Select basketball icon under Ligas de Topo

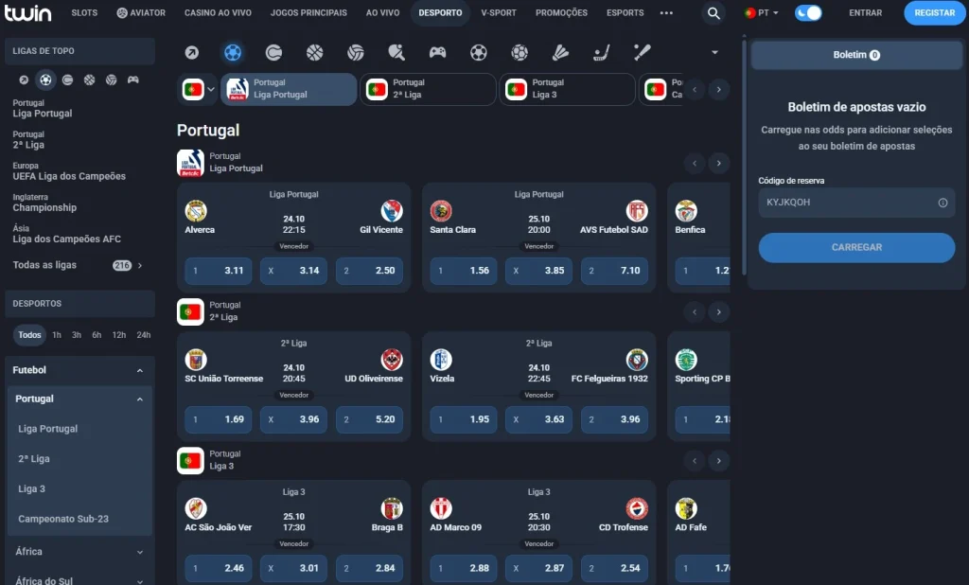tap(90, 80)
